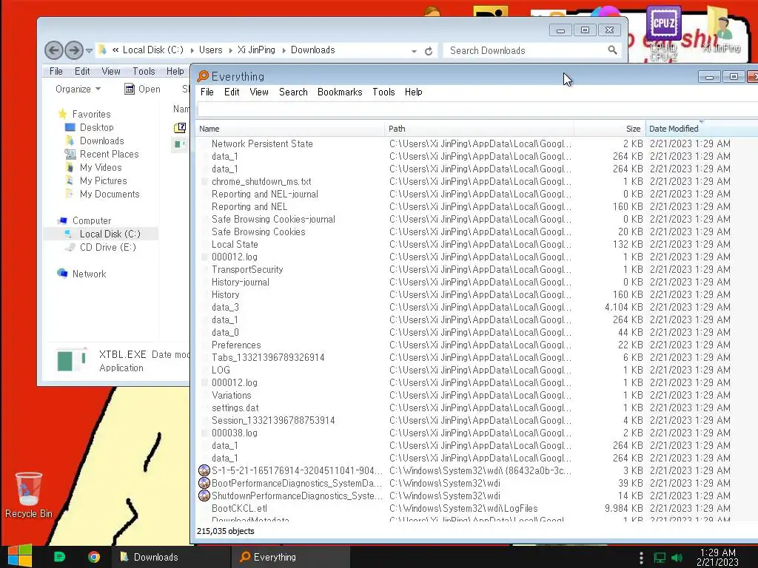The height and width of the screenshot is (568, 758).
Task: Open CPUID CPU-Z desktop shortcut
Action: pyautogui.click(x=663, y=33)
